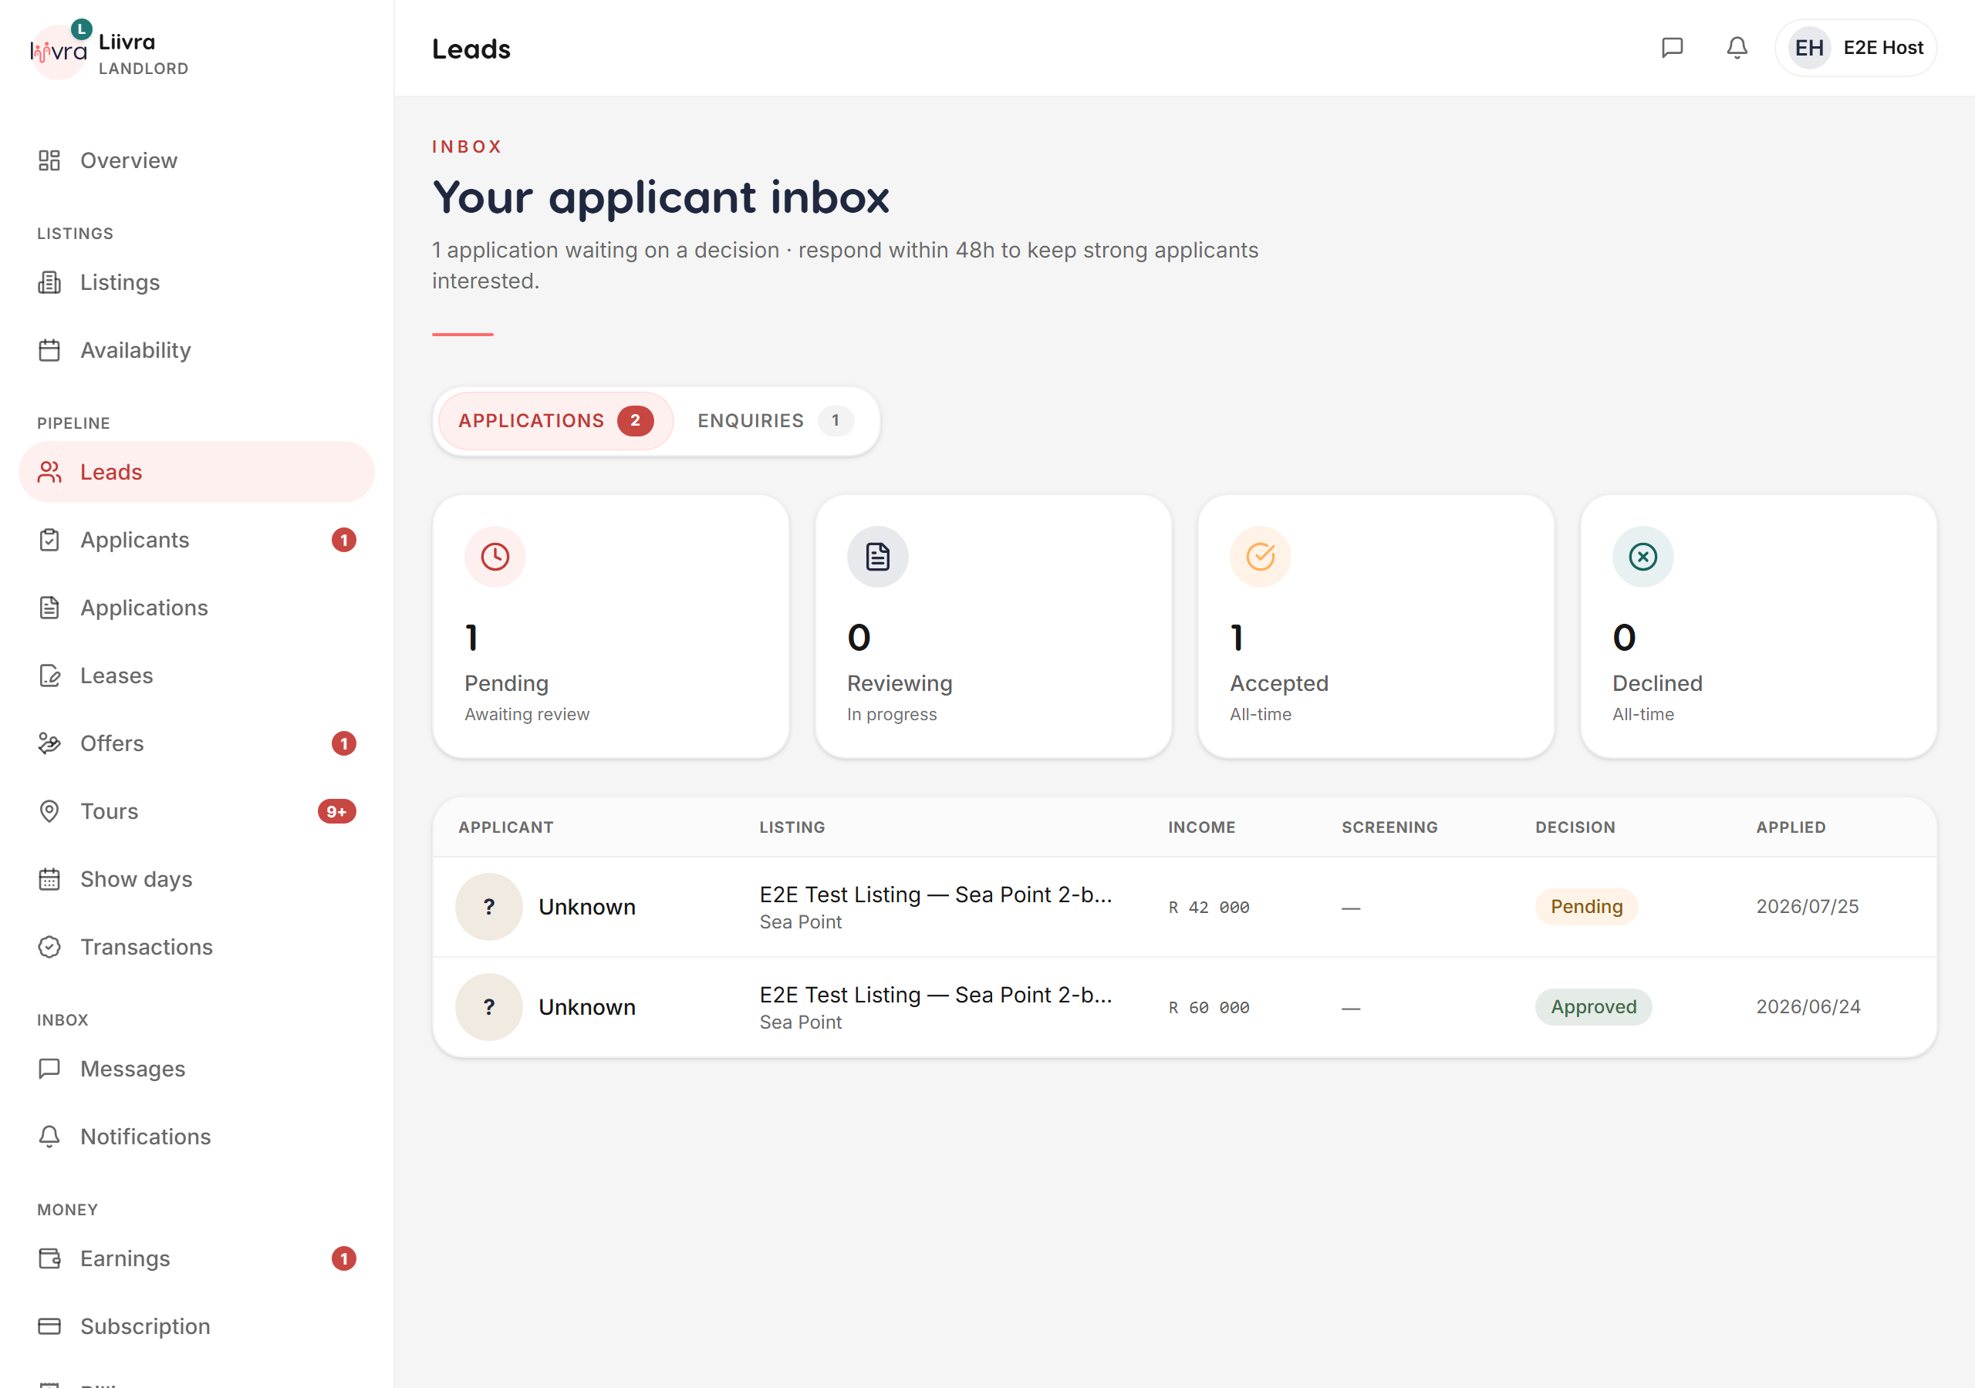Open Offers in sidebar
Viewport: 1975px width, 1388px height.
[196, 744]
